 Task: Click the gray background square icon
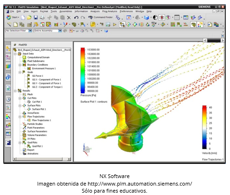click(x=177, y=17)
